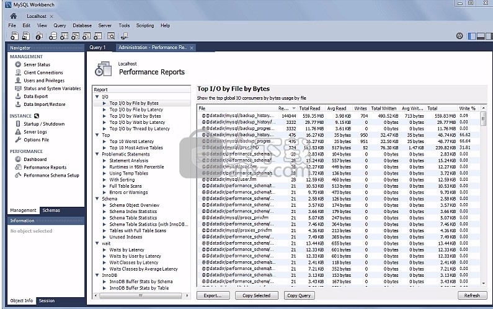Open the Query menu
The image size is (493, 309).
coord(60,25)
